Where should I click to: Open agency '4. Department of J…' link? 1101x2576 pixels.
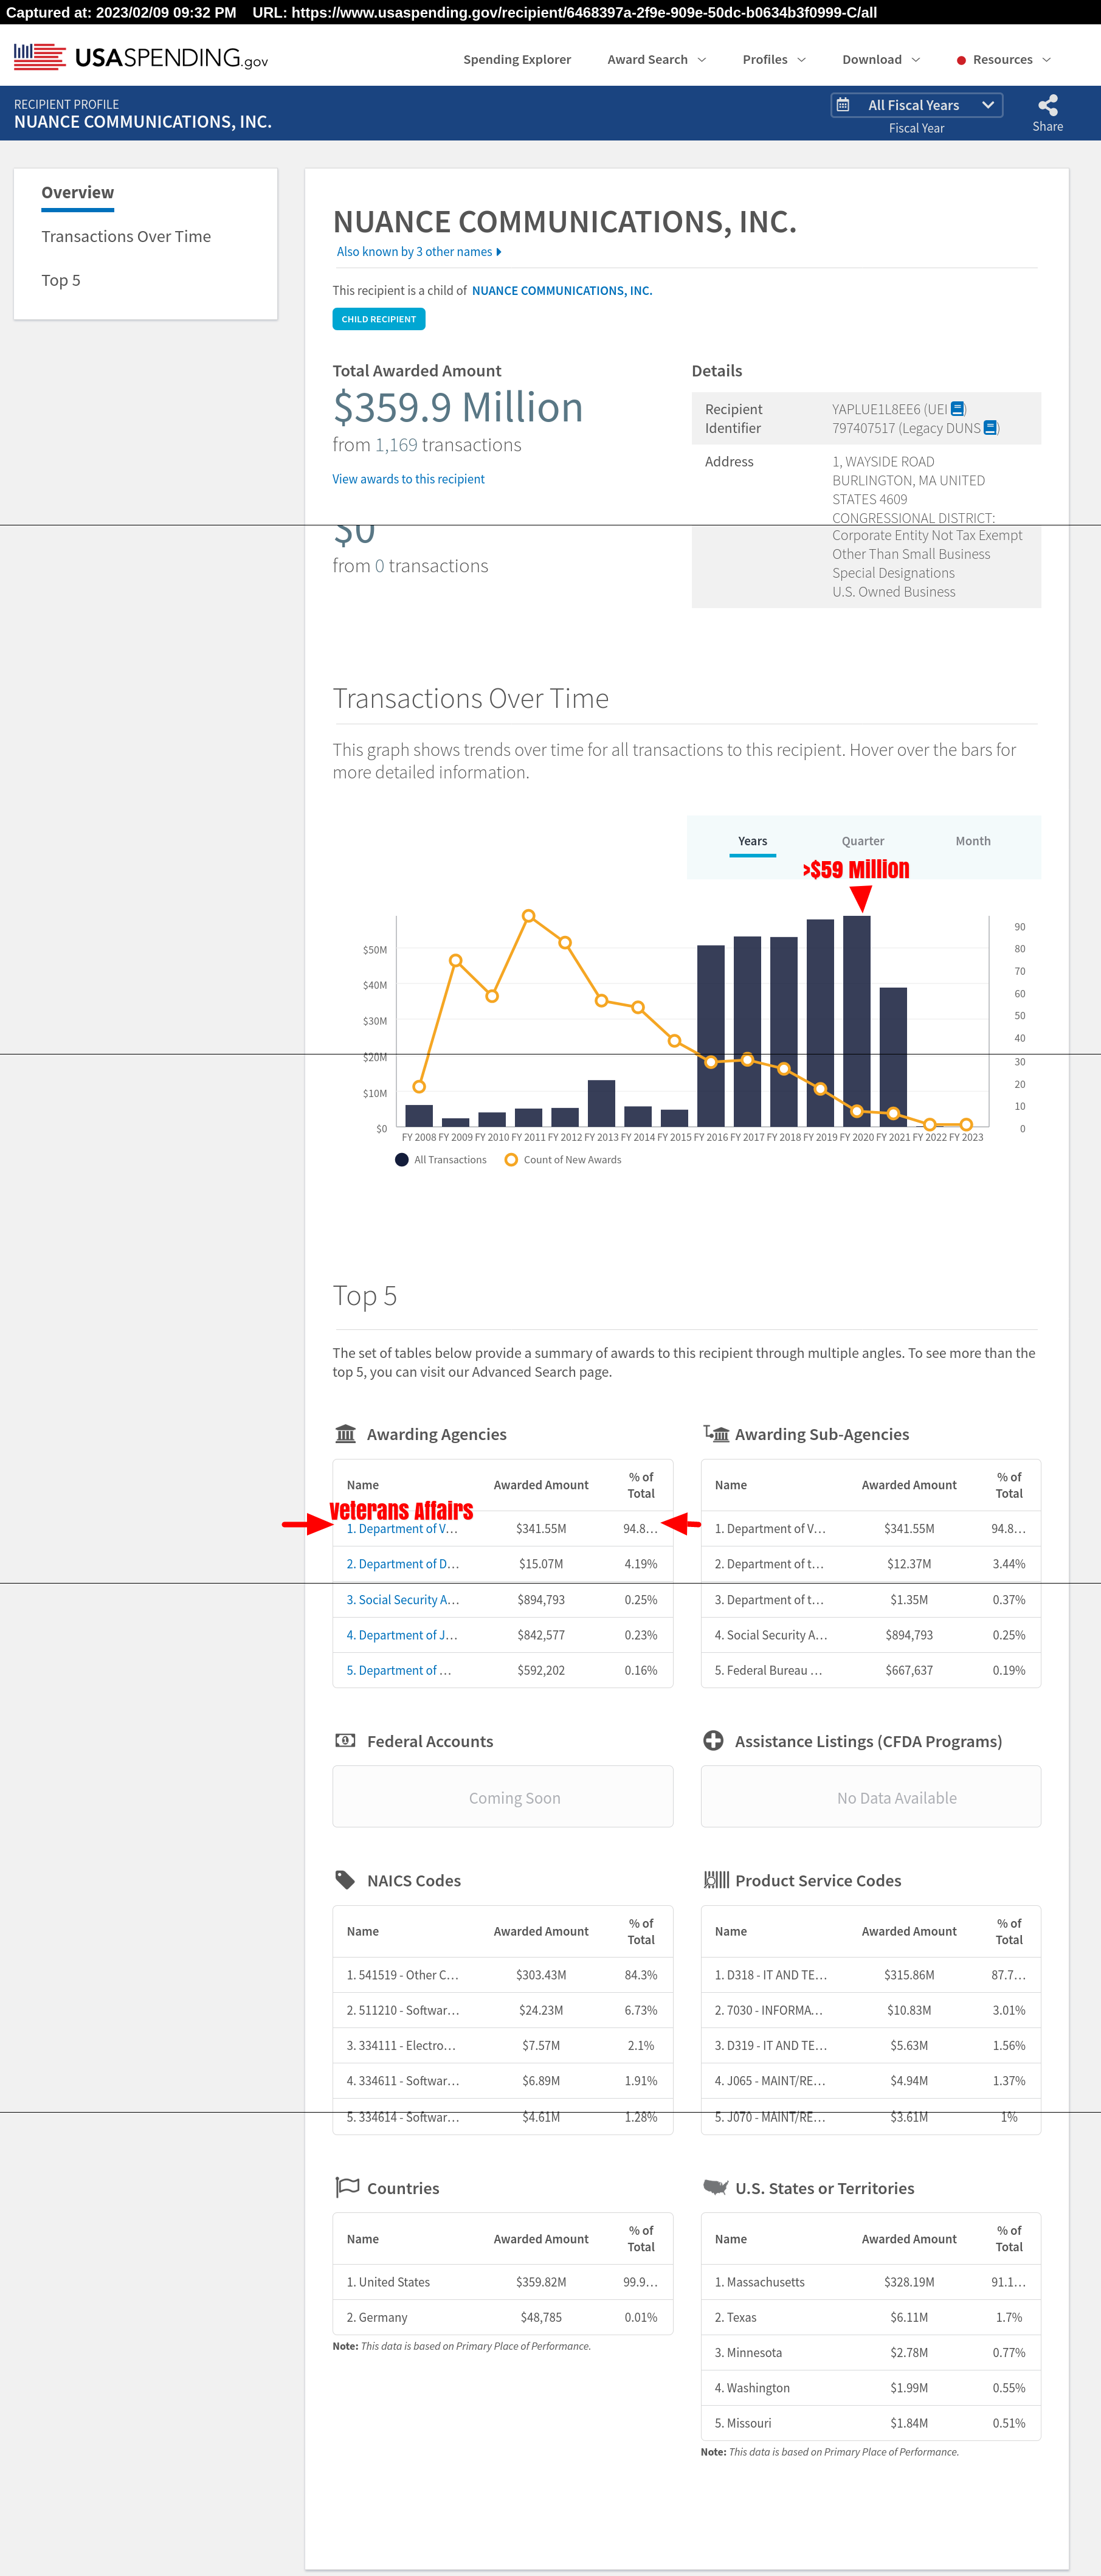tap(402, 1635)
